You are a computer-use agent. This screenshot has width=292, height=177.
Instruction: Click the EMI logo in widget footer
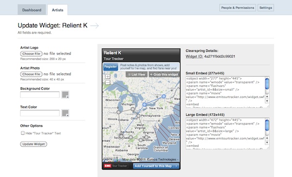pos(108,166)
